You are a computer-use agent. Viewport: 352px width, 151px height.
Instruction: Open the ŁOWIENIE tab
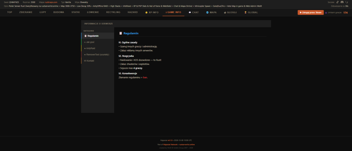93,12
